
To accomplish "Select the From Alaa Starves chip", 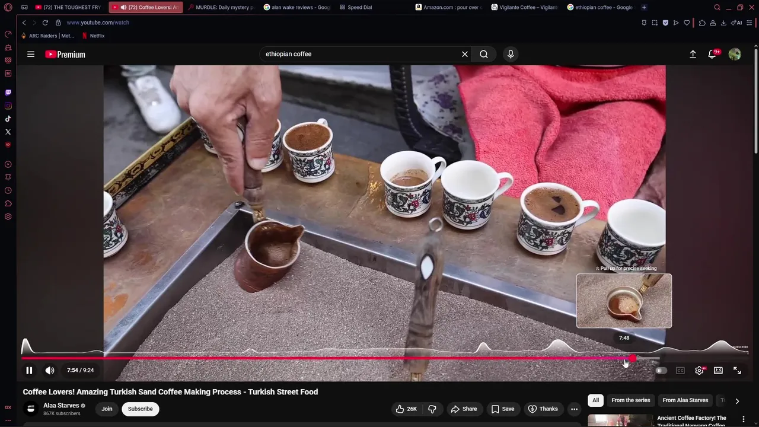I will pos(685,400).
